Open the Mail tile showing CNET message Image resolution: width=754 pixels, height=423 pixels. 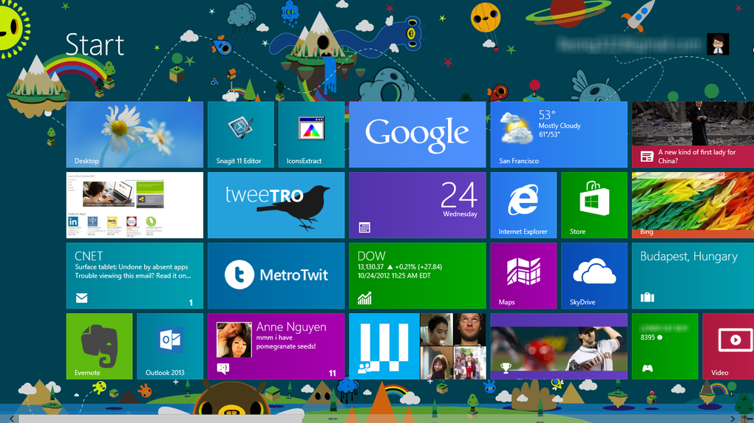click(x=135, y=275)
